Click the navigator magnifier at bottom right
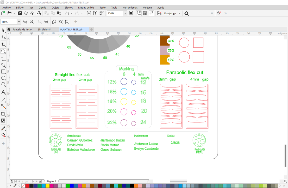Screen dimensions: 288x188 pos(285,181)
